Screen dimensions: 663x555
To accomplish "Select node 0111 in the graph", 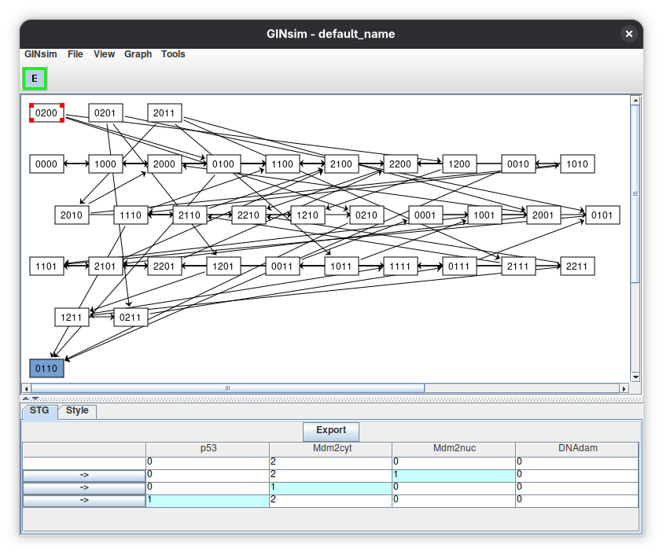I will point(459,266).
